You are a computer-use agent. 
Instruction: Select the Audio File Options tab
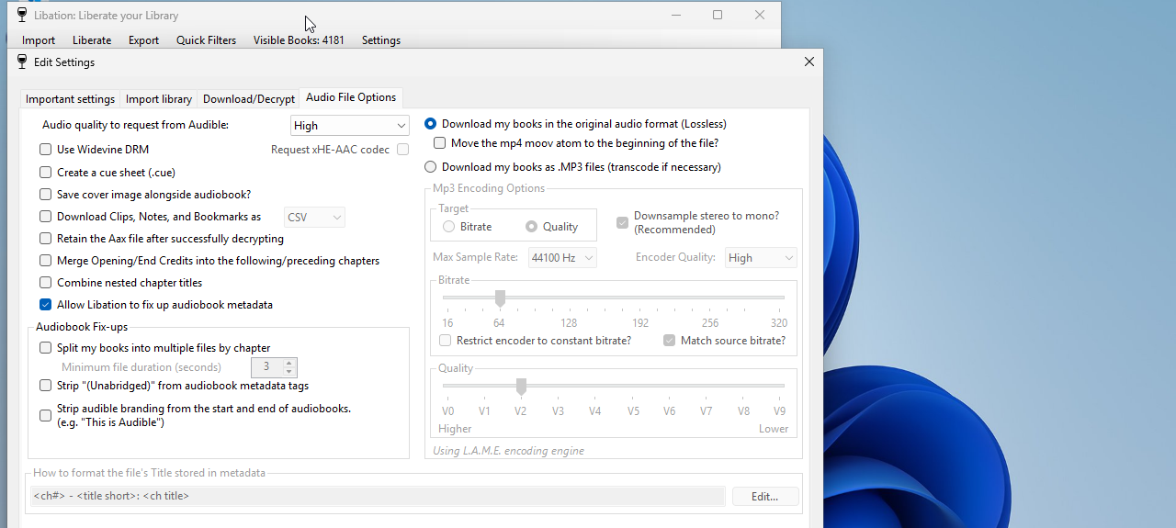tap(351, 97)
